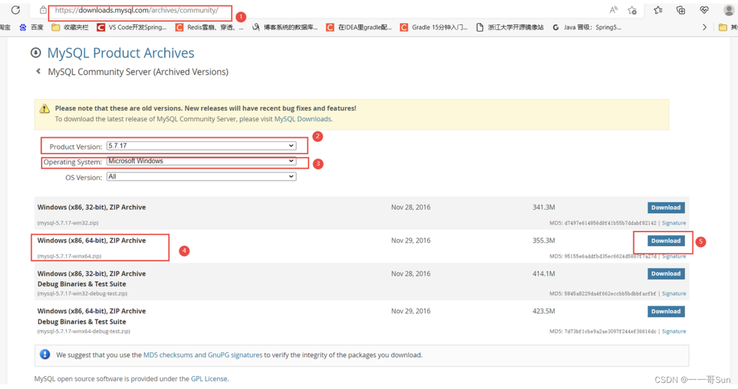Open the favorites list icon
738x389 pixels.
pyautogui.click(x=658, y=10)
